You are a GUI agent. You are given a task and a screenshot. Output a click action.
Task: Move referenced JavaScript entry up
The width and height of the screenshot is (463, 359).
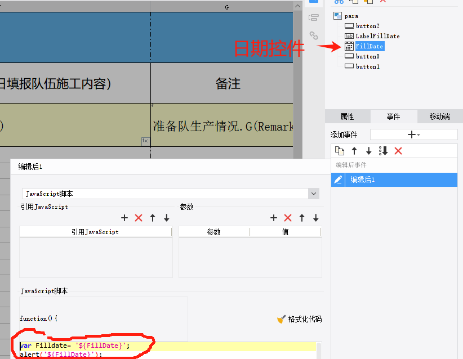point(153,218)
